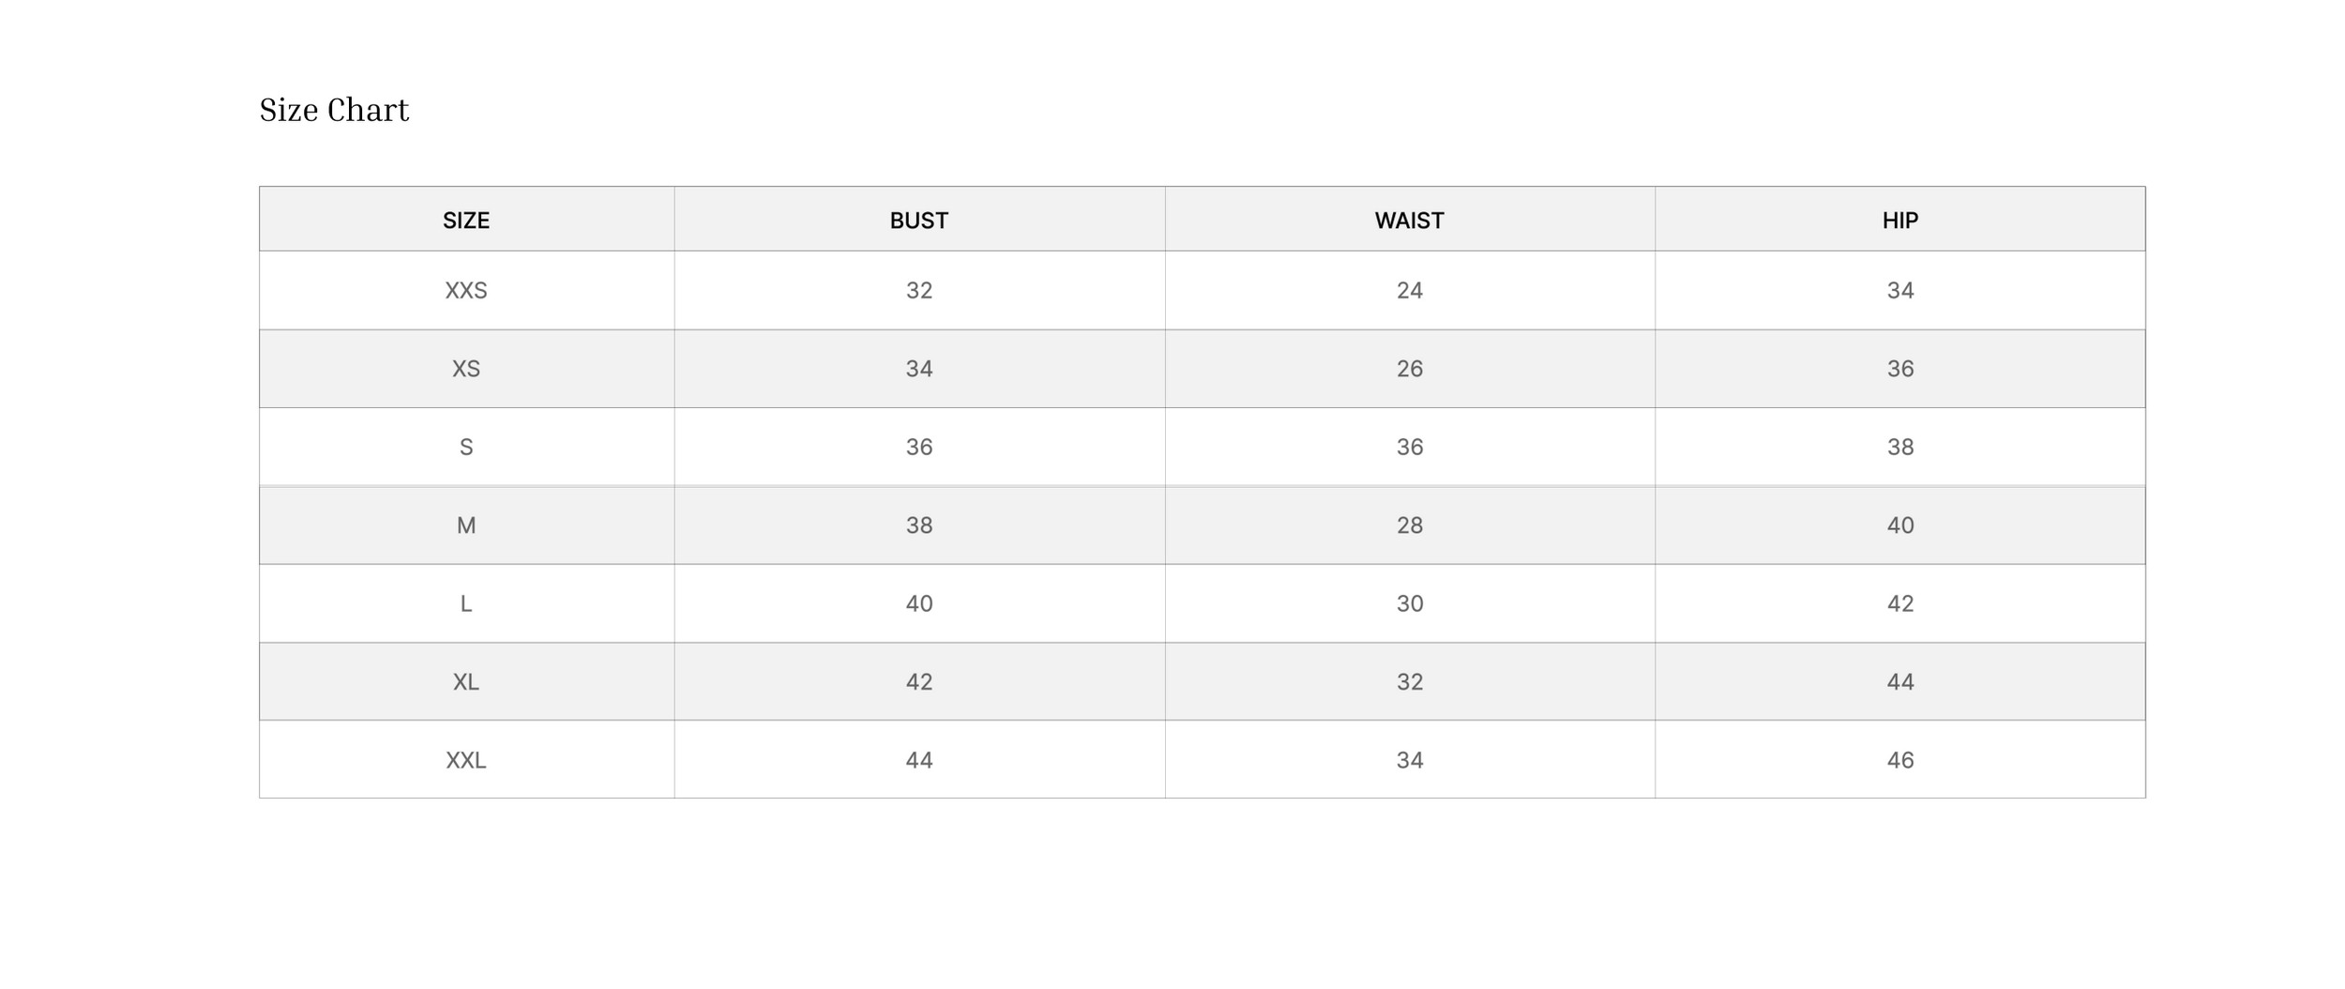Select bust value 32 for XXS
Viewport: 2345px width, 989px height.
click(x=919, y=290)
